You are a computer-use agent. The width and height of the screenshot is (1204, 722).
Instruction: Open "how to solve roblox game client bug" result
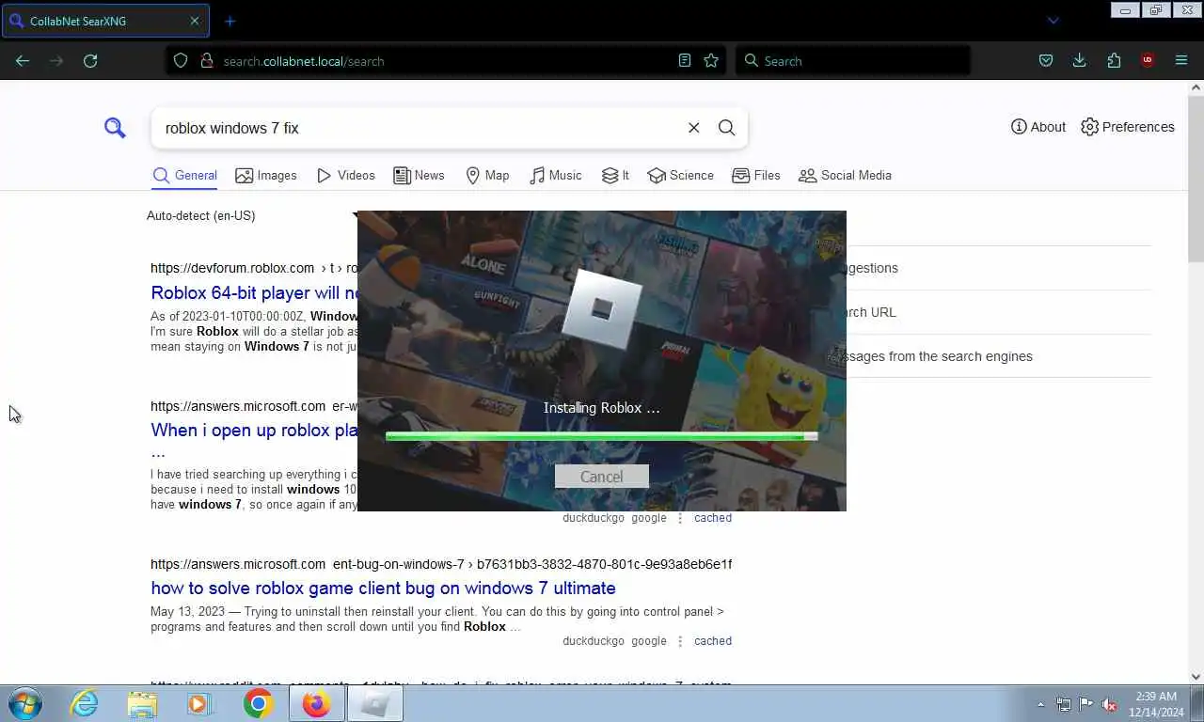pyautogui.click(x=383, y=588)
